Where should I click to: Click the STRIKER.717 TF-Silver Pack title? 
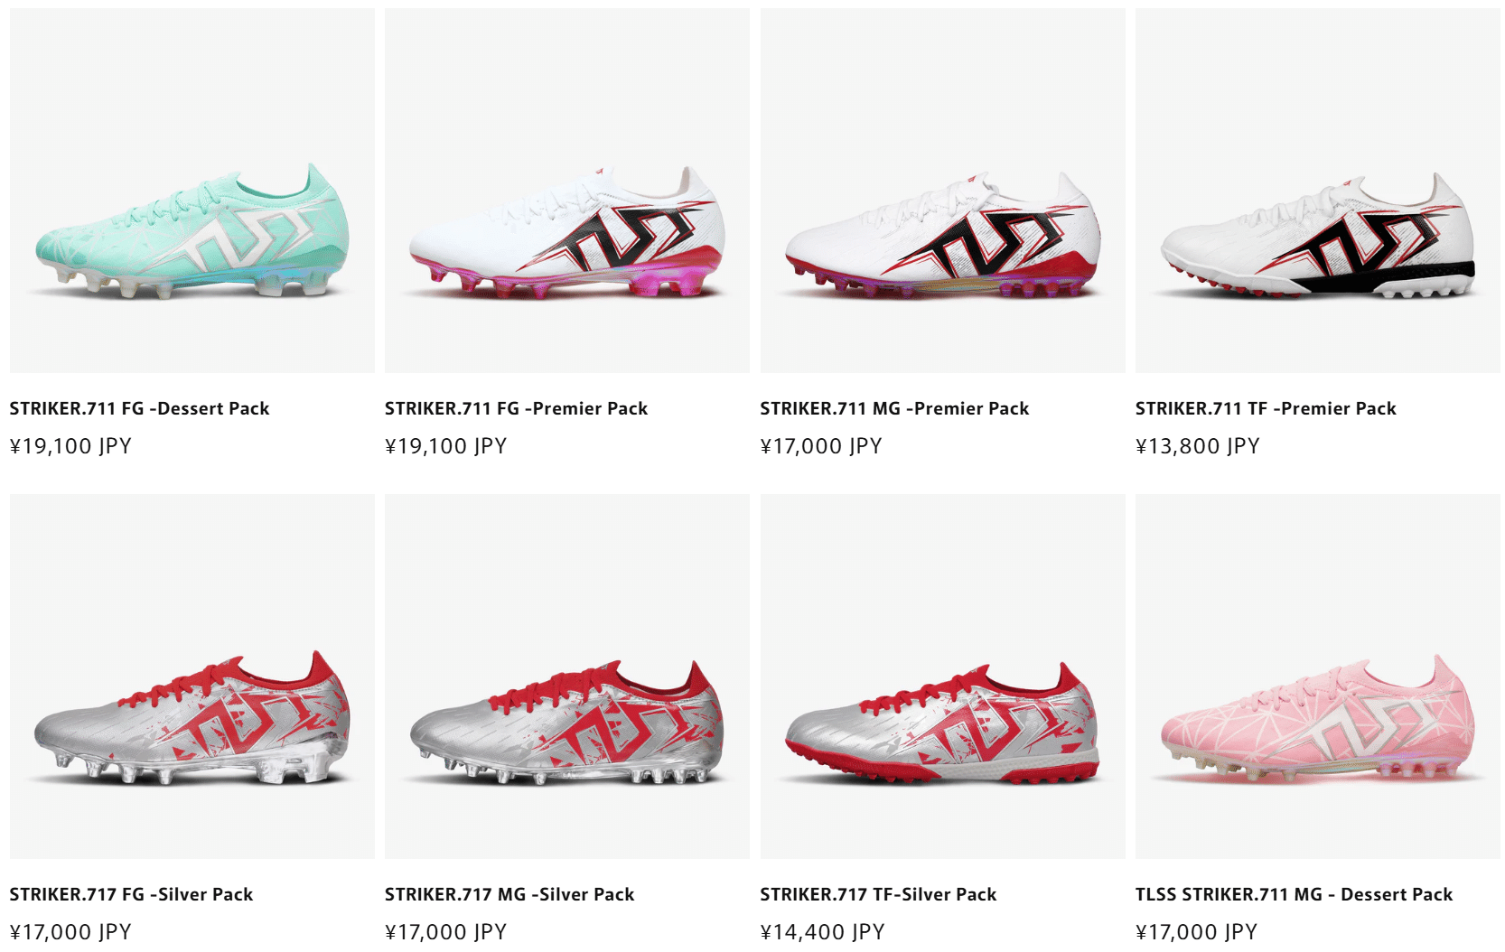tap(878, 894)
